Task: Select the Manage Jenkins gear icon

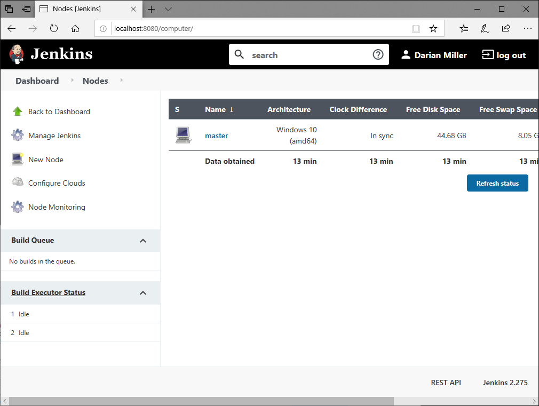Action: click(17, 135)
